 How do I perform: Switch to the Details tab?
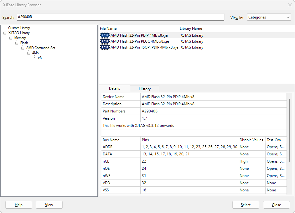114,88
